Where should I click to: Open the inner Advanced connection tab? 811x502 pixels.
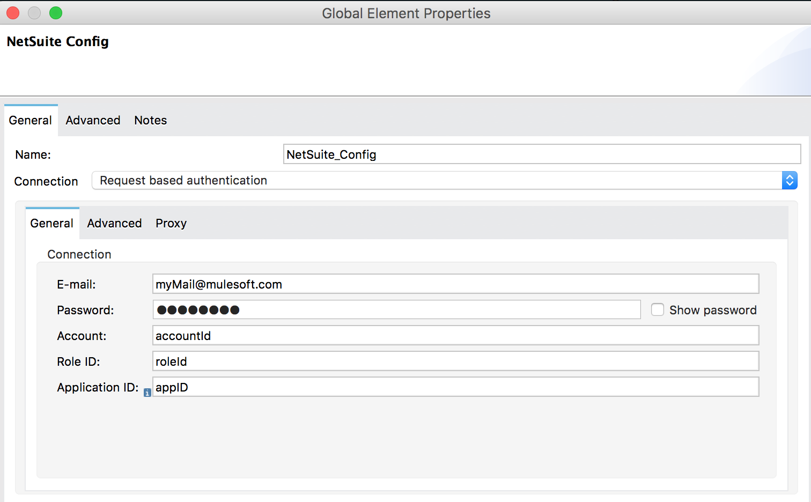[x=114, y=223]
